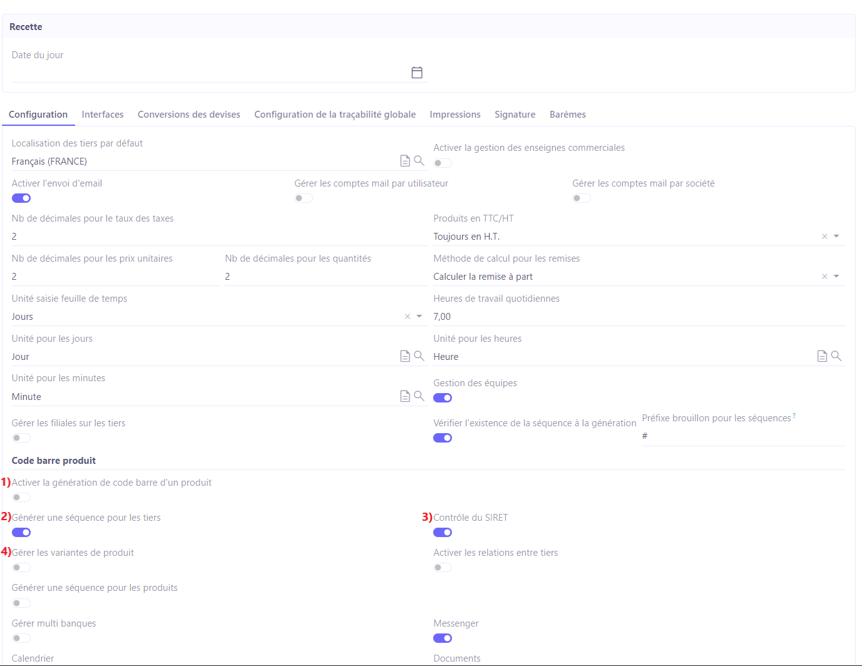Search Unité pour les heures magnifier
The height and width of the screenshot is (666, 862).
pyautogui.click(x=836, y=356)
